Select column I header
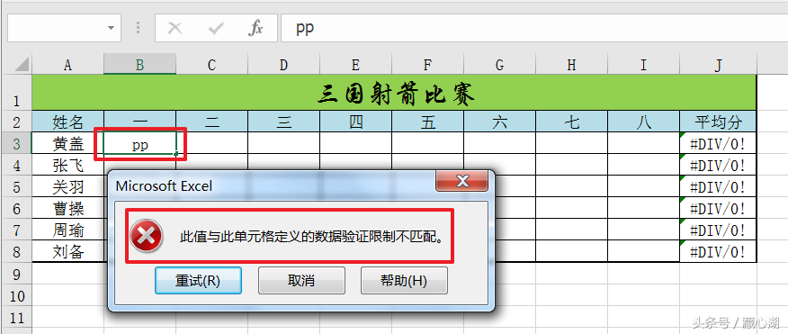 click(x=643, y=65)
